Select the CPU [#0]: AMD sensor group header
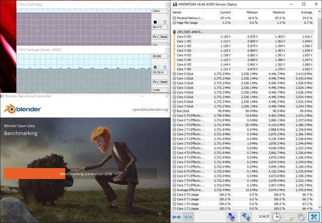322x223 pixels. click(x=192, y=32)
